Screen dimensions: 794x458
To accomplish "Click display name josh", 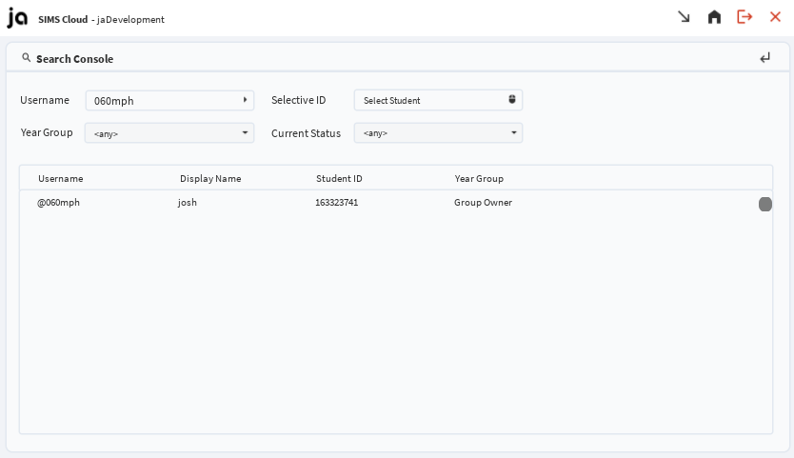I will pos(188,202).
